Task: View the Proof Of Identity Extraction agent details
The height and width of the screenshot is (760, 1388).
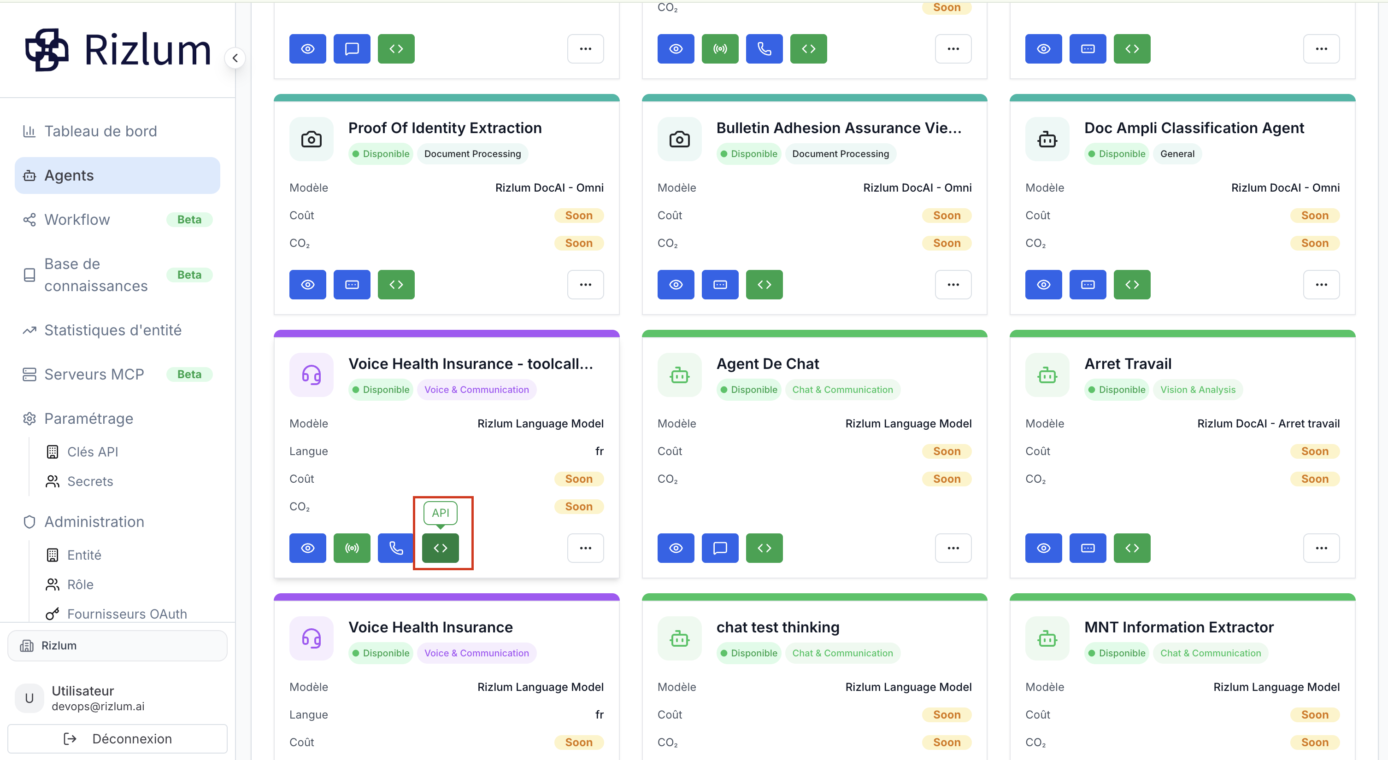Action: point(308,284)
